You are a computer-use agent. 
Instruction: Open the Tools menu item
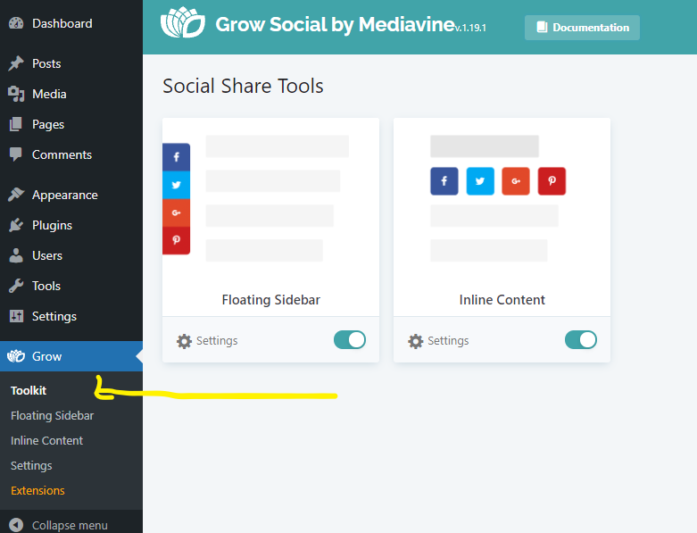pos(71,286)
